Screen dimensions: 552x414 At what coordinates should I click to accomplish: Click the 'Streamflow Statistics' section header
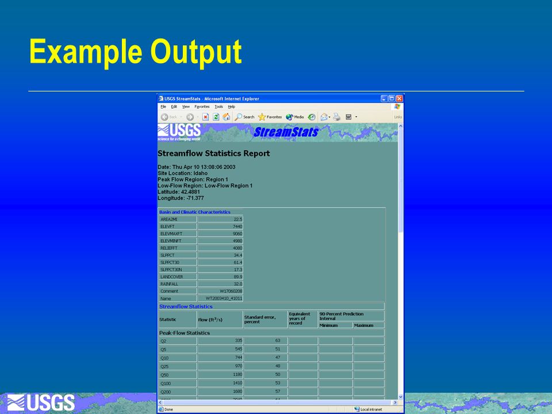point(186,306)
